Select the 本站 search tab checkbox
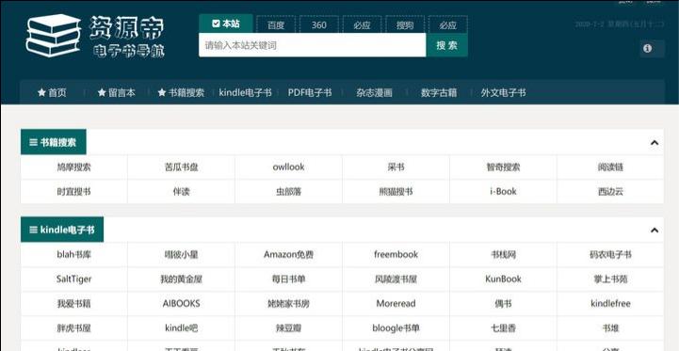This screenshot has width=679, height=351. [216, 24]
